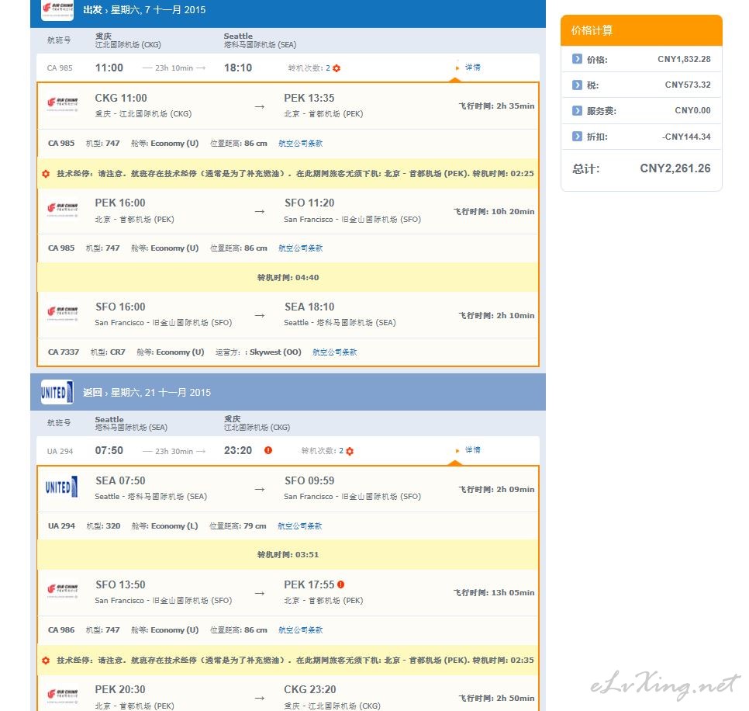Click Air China logo on PEK 20:30 segment
The height and width of the screenshot is (711, 749).
click(62, 694)
